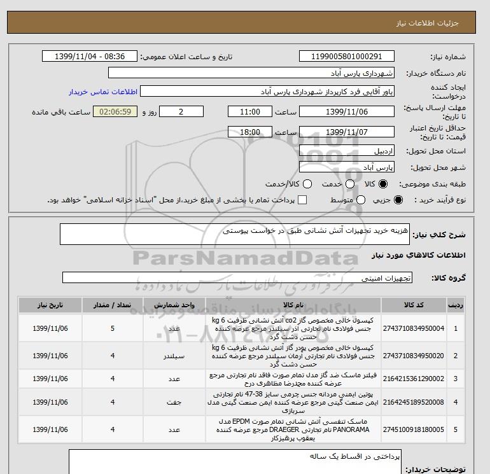Toggle the اسناد خزانه اسلامی payment checkbox

[302, 200]
